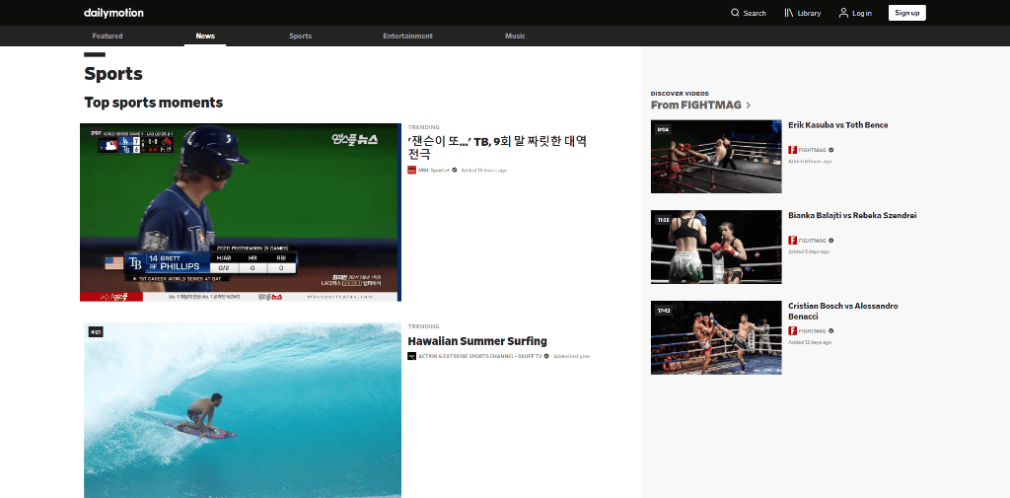Click FIGHTMAG icon under Erik Kasuba video

point(792,150)
